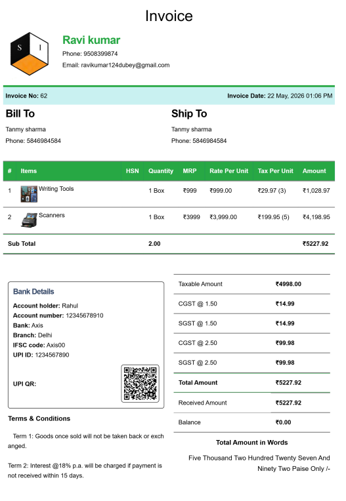Click the HSN column header
The height and width of the screenshot is (501, 346).
click(133, 171)
